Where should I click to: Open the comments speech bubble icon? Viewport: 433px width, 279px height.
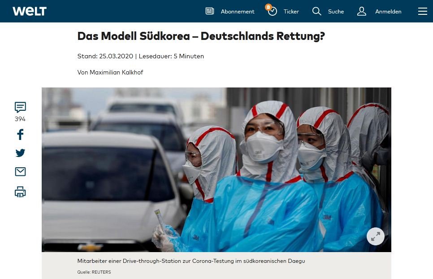20,107
